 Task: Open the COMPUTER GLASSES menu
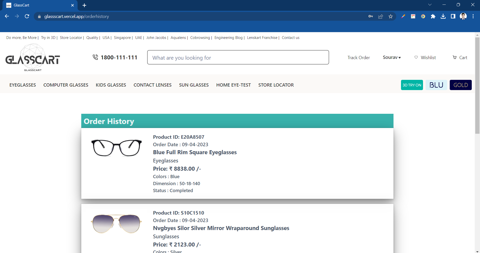66,85
